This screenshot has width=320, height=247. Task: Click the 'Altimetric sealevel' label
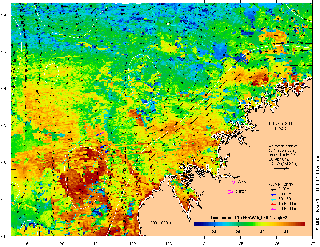point(284,146)
